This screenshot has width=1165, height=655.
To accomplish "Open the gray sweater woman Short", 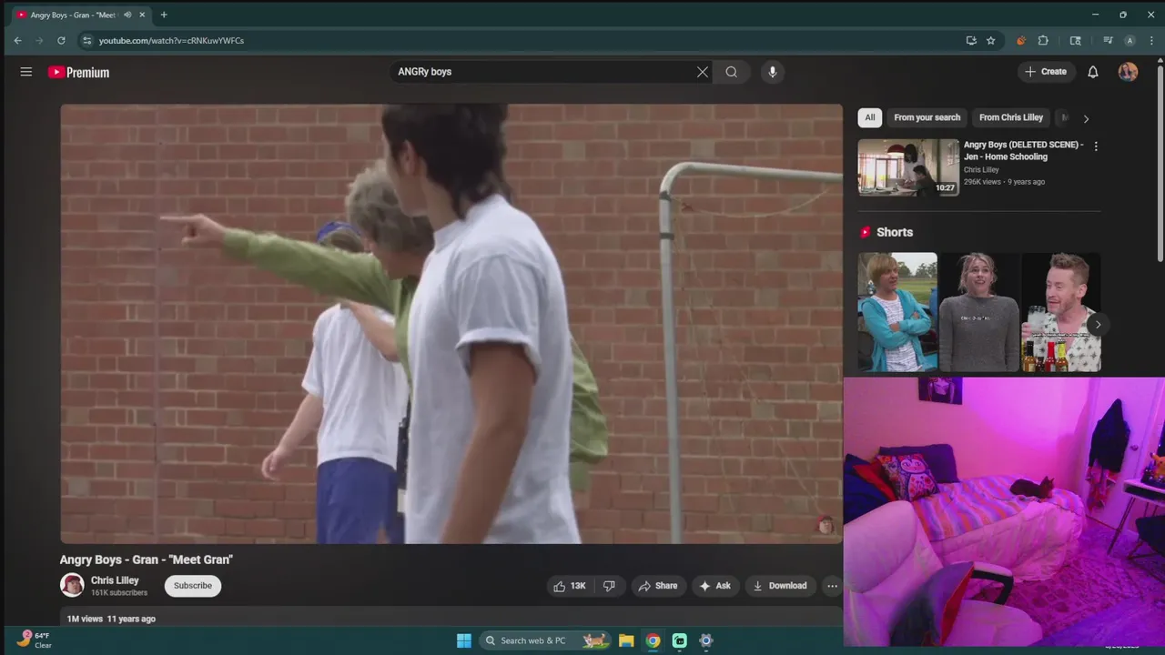I will point(979,312).
